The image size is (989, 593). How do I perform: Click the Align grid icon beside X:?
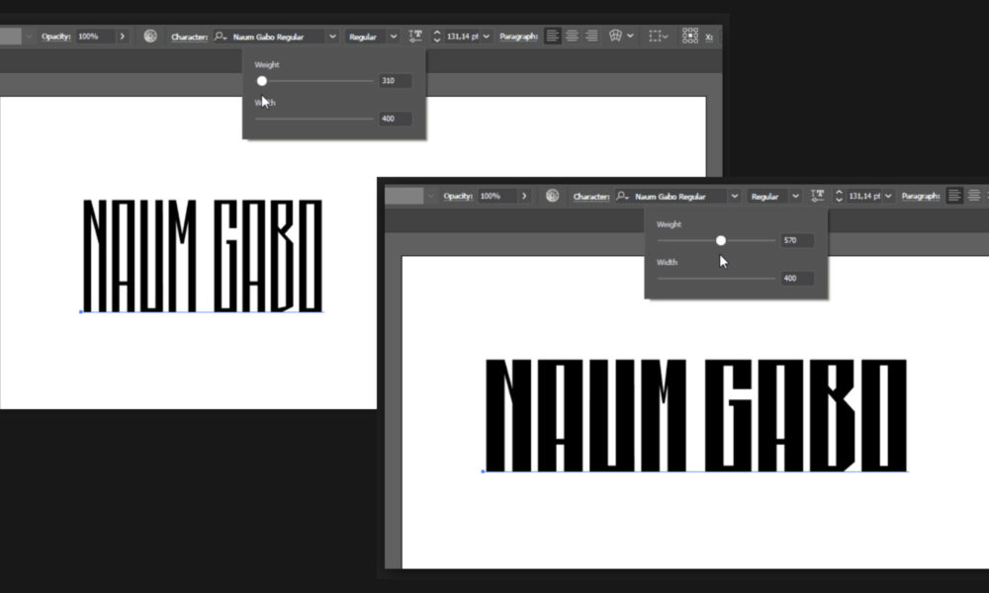(x=690, y=36)
